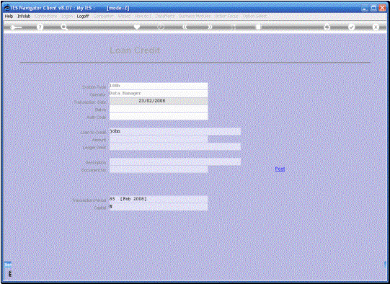Image resolution: width=390 pixels, height=284 pixels.
Task: Click the empty Amount input field
Action: click(159, 139)
